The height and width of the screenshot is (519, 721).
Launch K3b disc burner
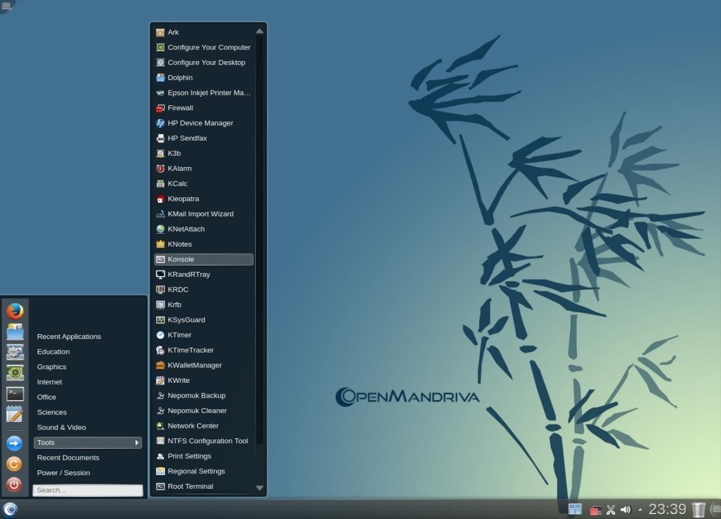click(x=204, y=153)
